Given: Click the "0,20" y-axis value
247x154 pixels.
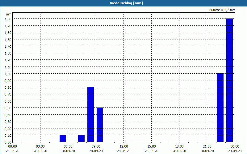Looking at the screenshot, I should 8,128.
